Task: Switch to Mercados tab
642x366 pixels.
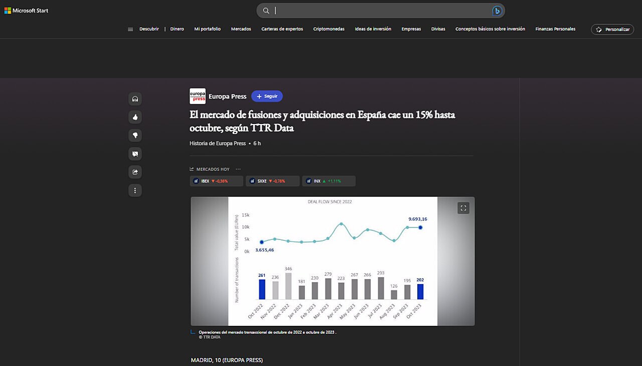Action: point(241,29)
